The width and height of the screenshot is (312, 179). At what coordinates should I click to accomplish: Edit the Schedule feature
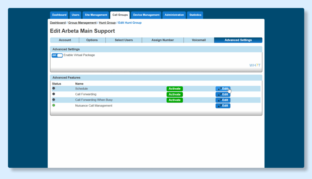(x=223, y=89)
